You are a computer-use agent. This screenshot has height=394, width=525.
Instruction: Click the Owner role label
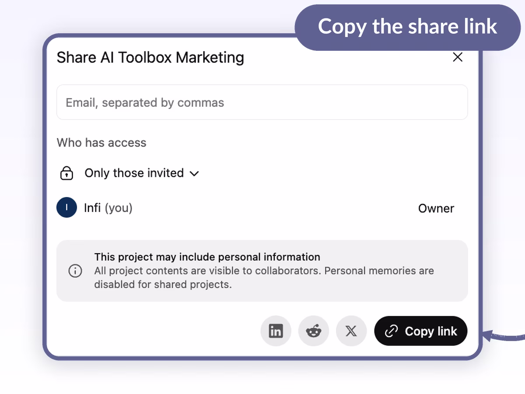coord(436,208)
